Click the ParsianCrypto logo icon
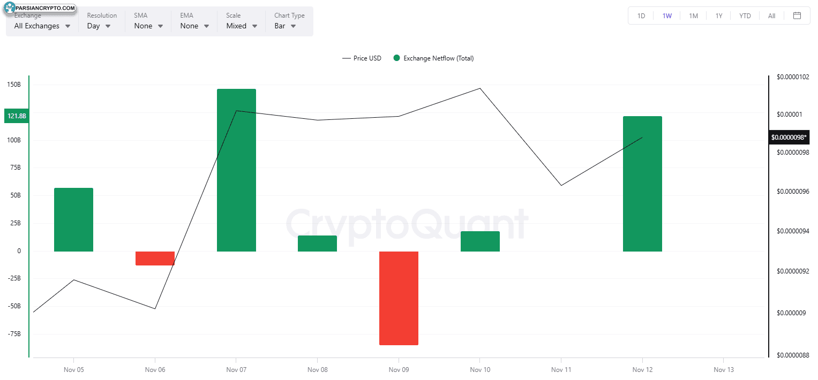Image resolution: width=818 pixels, height=380 pixels. tap(11, 9)
